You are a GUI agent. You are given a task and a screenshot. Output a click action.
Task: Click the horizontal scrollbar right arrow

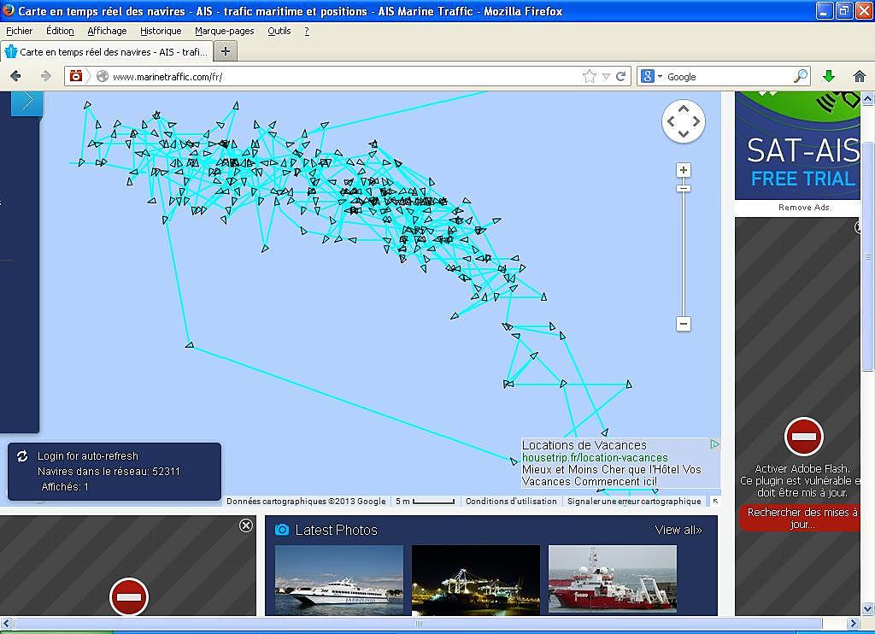[853, 623]
